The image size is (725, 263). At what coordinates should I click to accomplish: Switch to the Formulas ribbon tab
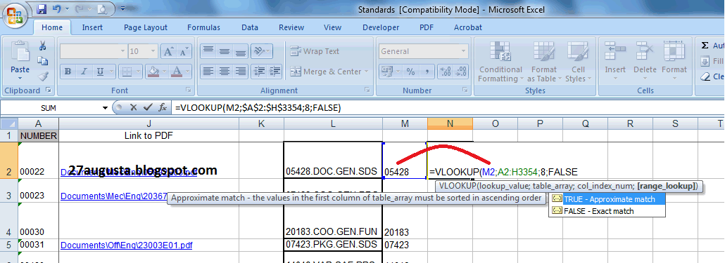[203, 27]
